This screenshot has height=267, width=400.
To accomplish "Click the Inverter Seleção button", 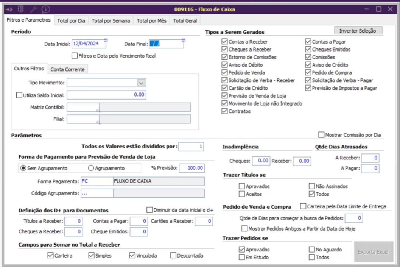I will 358,31.
